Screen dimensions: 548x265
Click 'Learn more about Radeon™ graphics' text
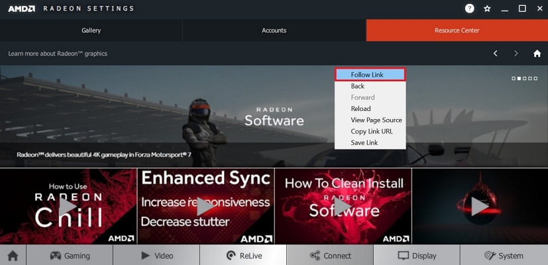58,54
